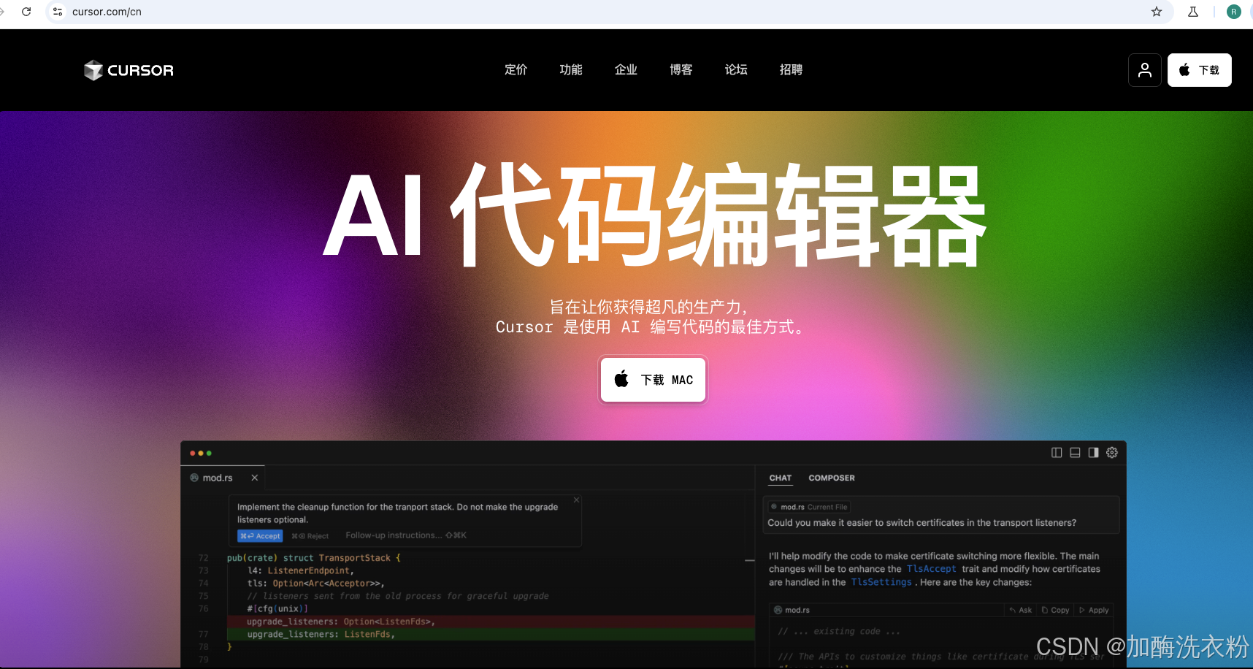Open the Chrome labs flask icon
Viewport: 1253px width, 669px height.
[x=1193, y=12]
